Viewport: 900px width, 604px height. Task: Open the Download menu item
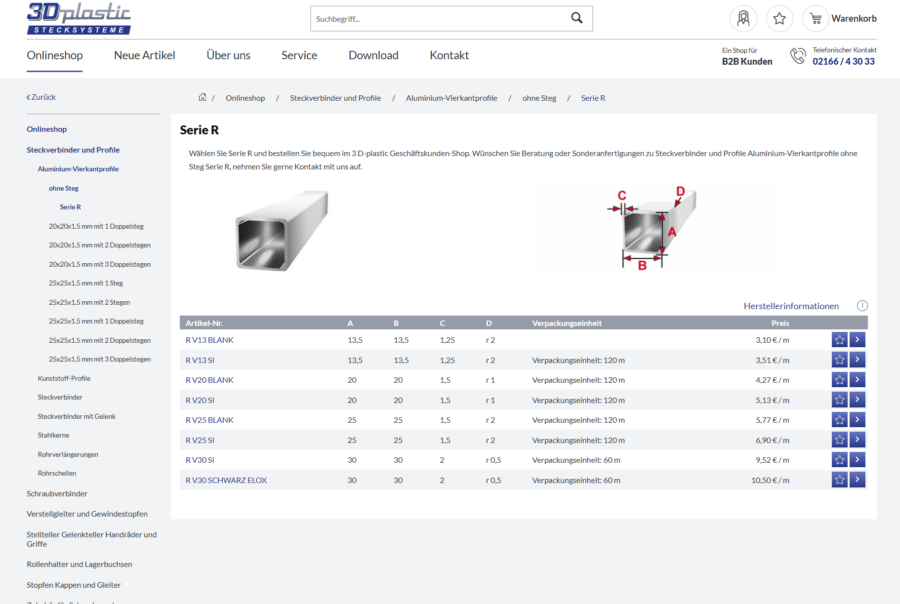point(373,55)
